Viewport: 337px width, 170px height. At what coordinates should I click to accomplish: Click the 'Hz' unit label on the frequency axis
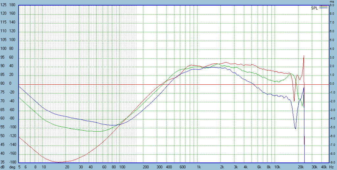point(331,167)
